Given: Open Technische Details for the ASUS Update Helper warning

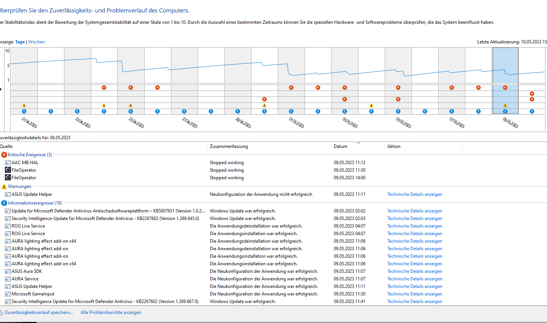Looking at the screenshot, I should 414,194.
